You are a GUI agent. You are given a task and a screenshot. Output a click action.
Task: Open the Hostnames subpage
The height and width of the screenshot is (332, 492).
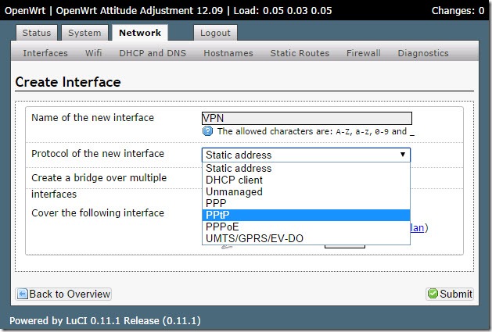click(228, 53)
